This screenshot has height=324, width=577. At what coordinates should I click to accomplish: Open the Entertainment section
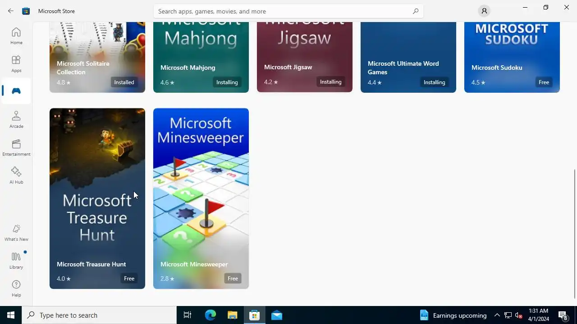click(x=16, y=148)
